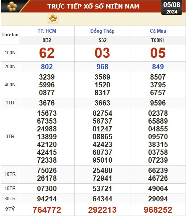Click the golden lottery balls logo in header
This screenshot has height=217, width=187.
pyautogui.click(x=12, y=6)
